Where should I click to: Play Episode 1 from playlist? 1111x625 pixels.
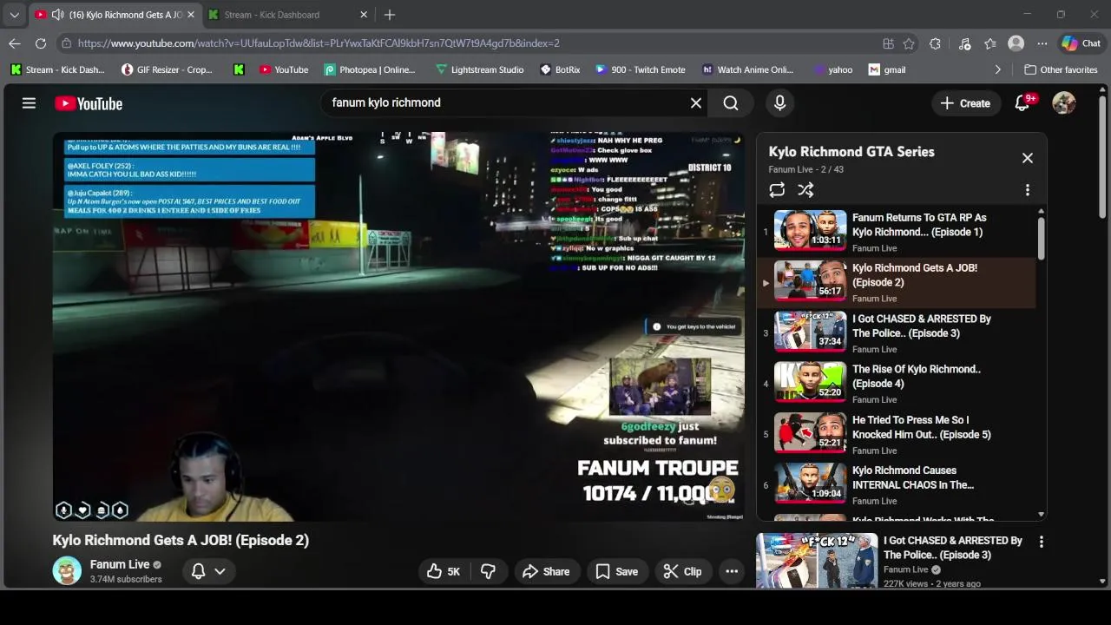coord(897,232)
